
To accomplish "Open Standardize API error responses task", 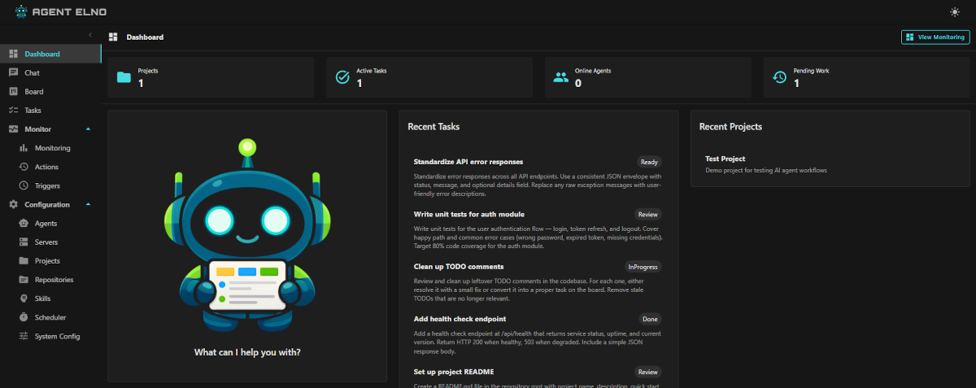I will pos(468,162).
